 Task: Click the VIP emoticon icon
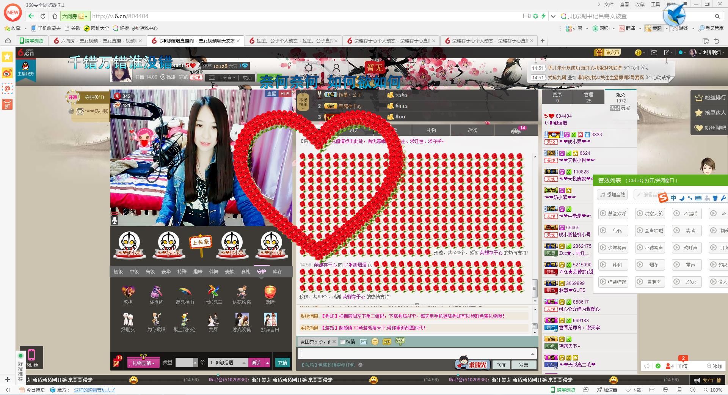point(387,341)
